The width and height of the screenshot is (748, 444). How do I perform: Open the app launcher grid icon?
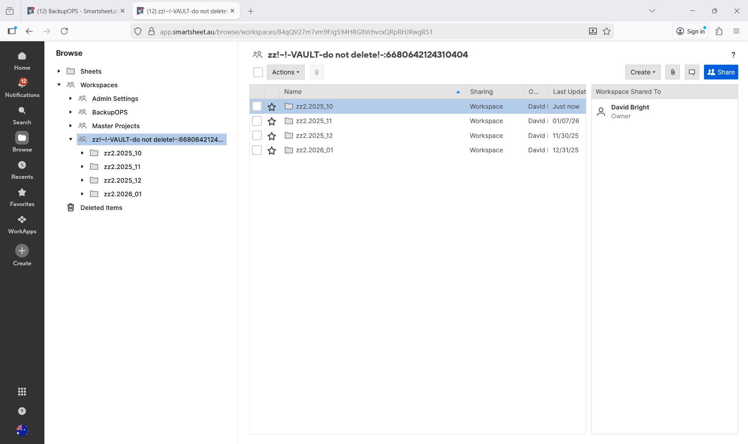click(22, 391)
